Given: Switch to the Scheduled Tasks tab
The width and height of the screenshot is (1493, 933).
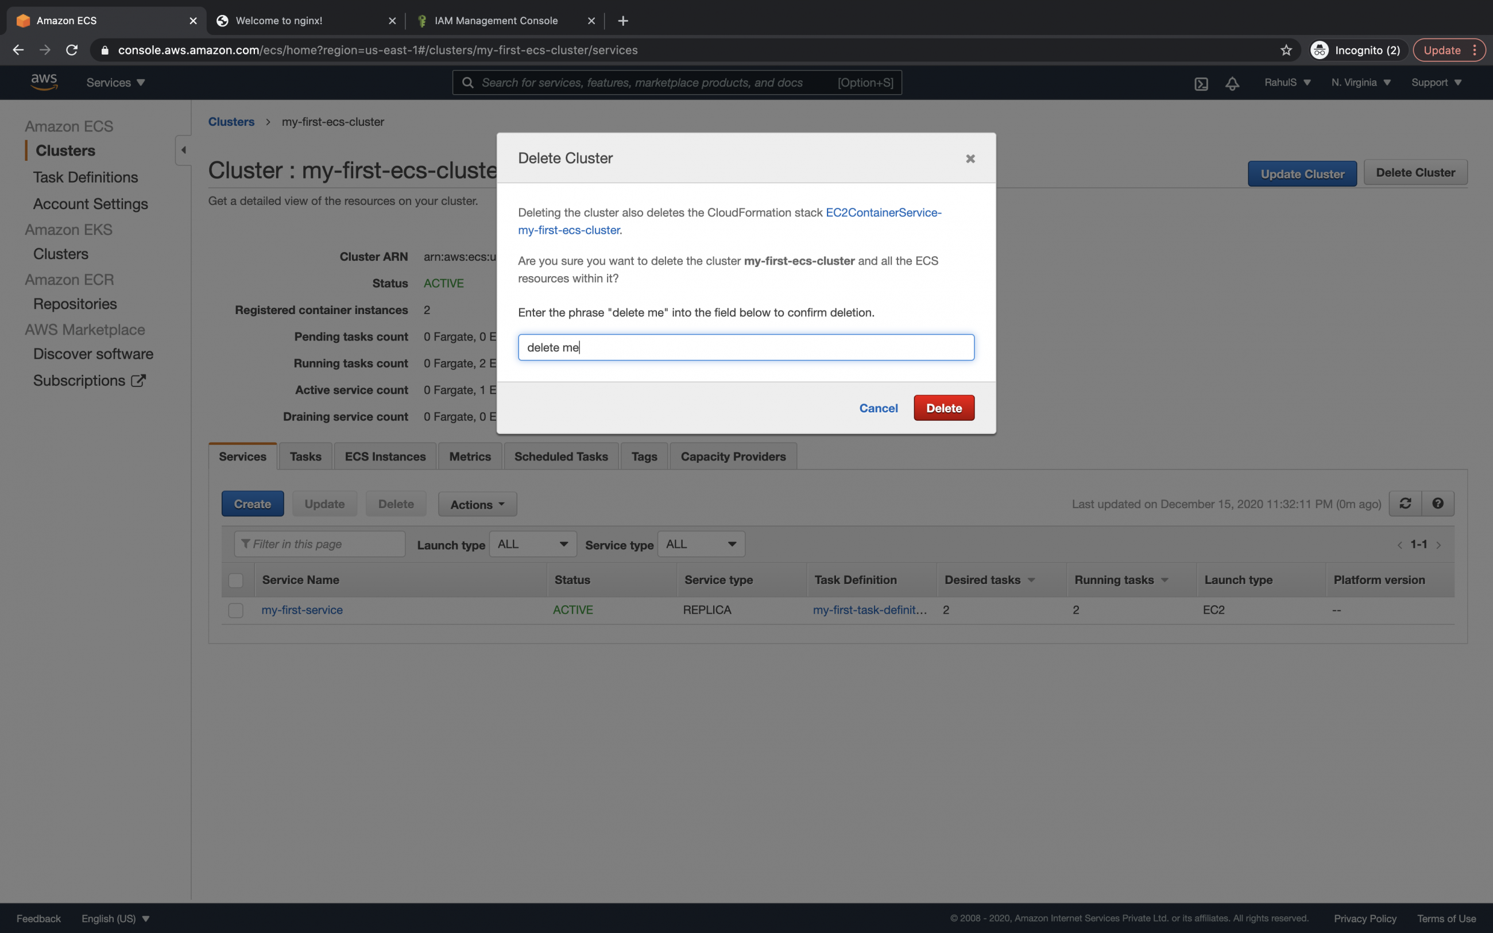Looking at the screenshot, I should [x=560, y=456].
